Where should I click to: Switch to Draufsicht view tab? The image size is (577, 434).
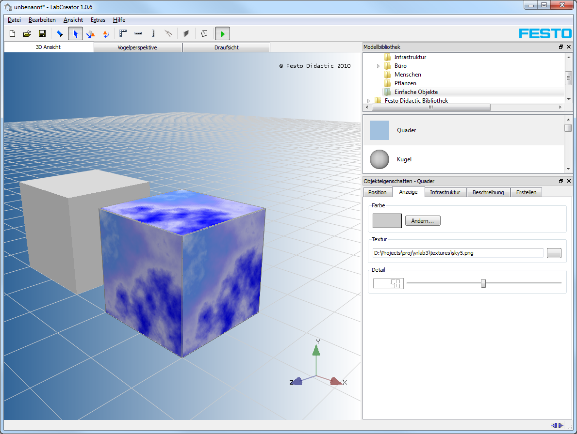pyautogui.click(x=226, y=47)
